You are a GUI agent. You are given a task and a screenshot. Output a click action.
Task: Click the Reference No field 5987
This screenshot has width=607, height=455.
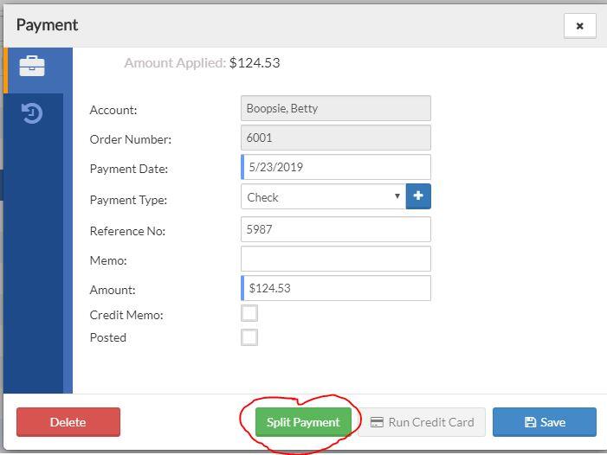pyautogui.click(x=336, y=229)
